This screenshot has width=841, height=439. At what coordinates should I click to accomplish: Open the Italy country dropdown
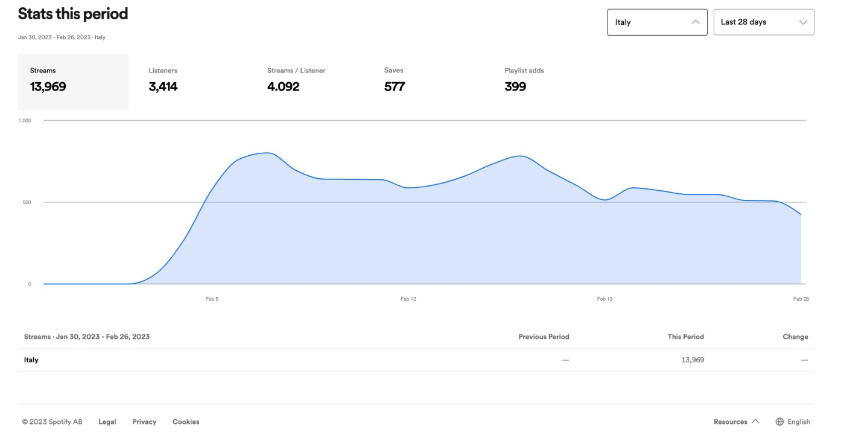[656, 22]
